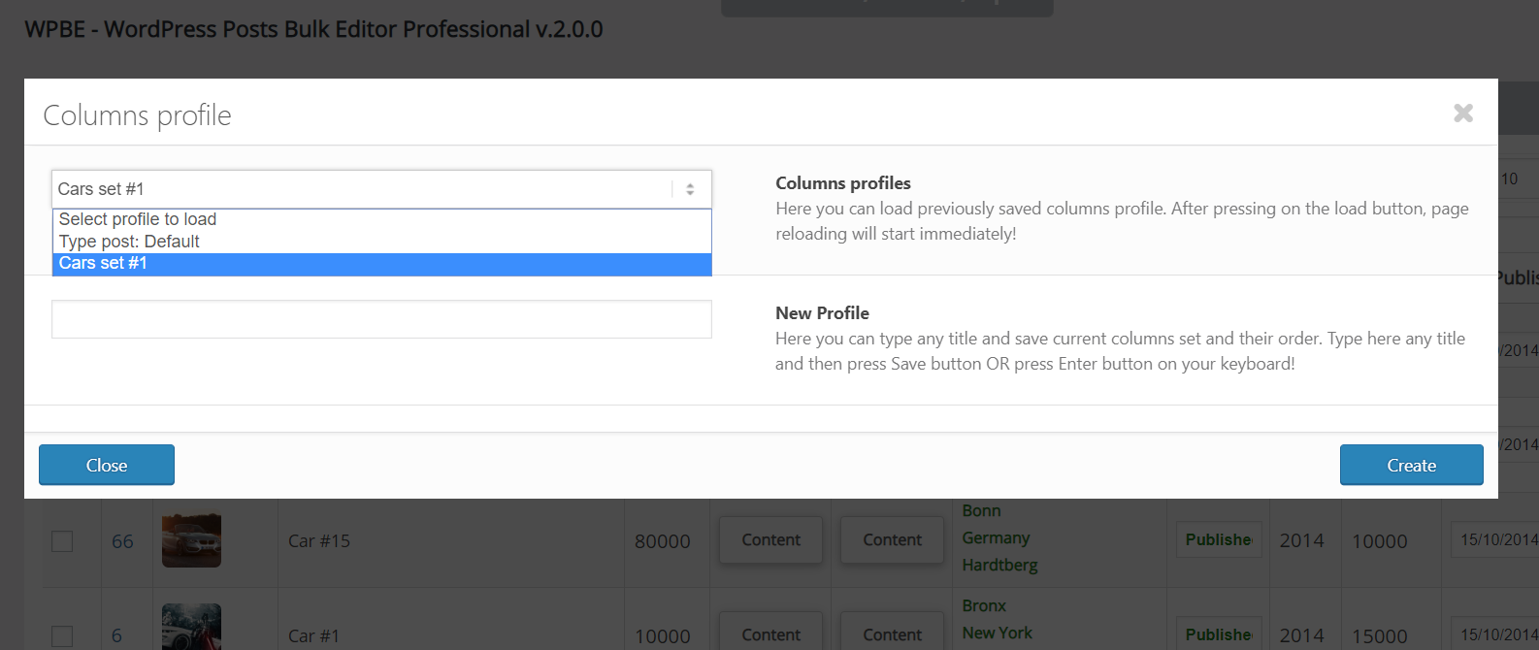Screen dimensions: 1539x650
Task: Open post ID 6 link
Action: (x=116, y=635)
